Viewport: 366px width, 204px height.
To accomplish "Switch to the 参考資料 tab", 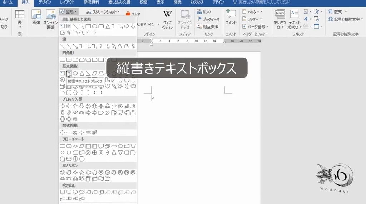I will point(91,3).
